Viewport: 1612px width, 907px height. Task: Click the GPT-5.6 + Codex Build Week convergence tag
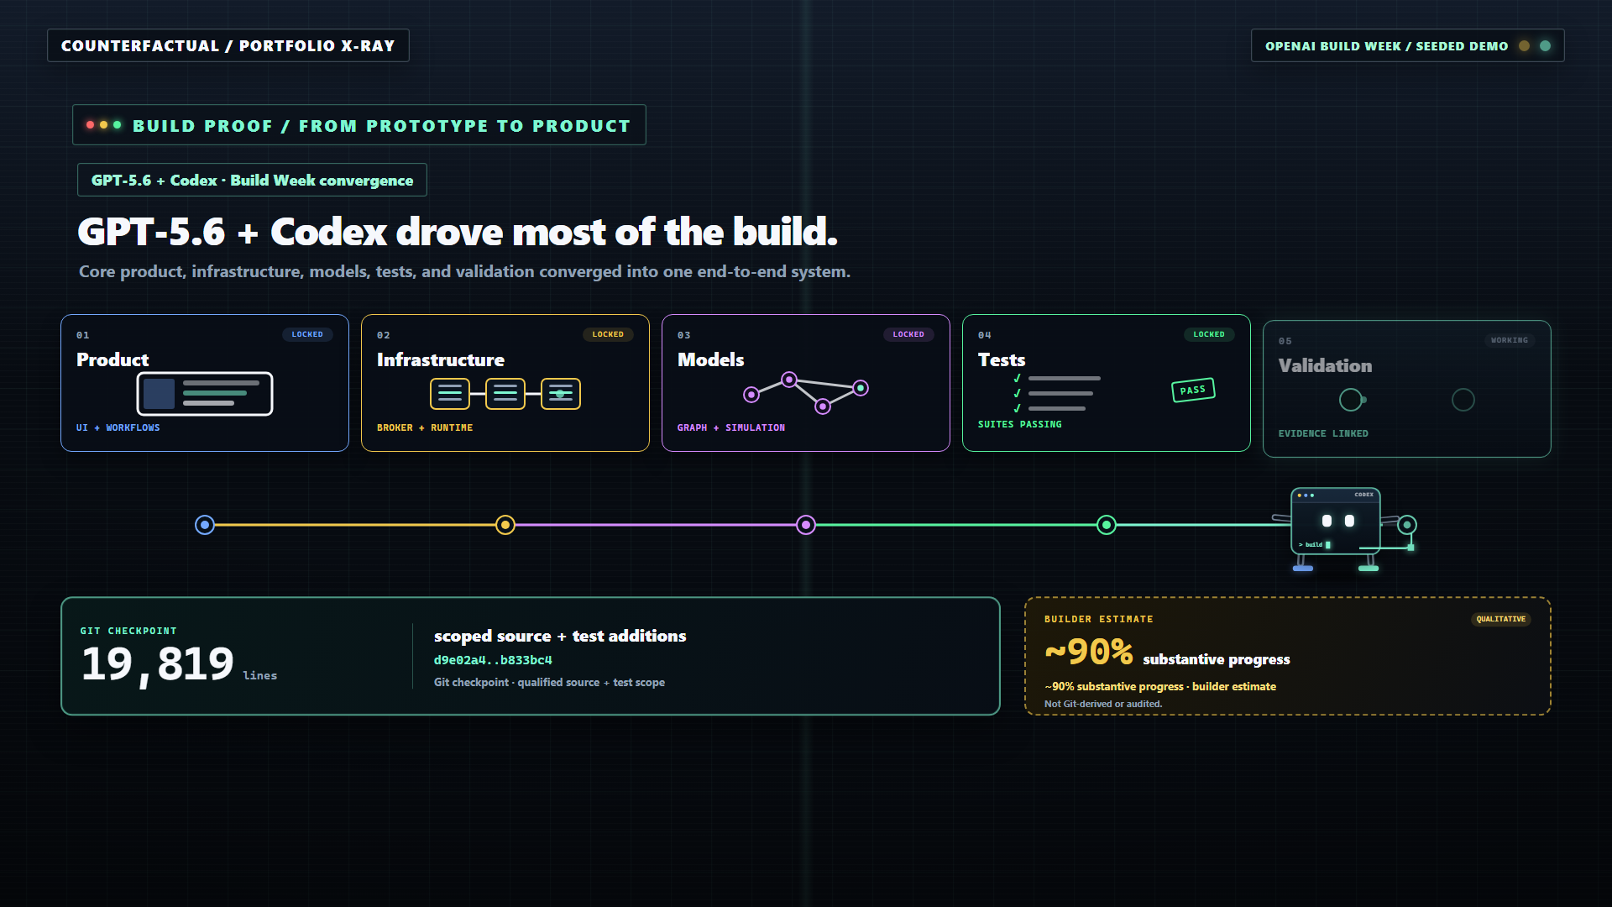252,180
